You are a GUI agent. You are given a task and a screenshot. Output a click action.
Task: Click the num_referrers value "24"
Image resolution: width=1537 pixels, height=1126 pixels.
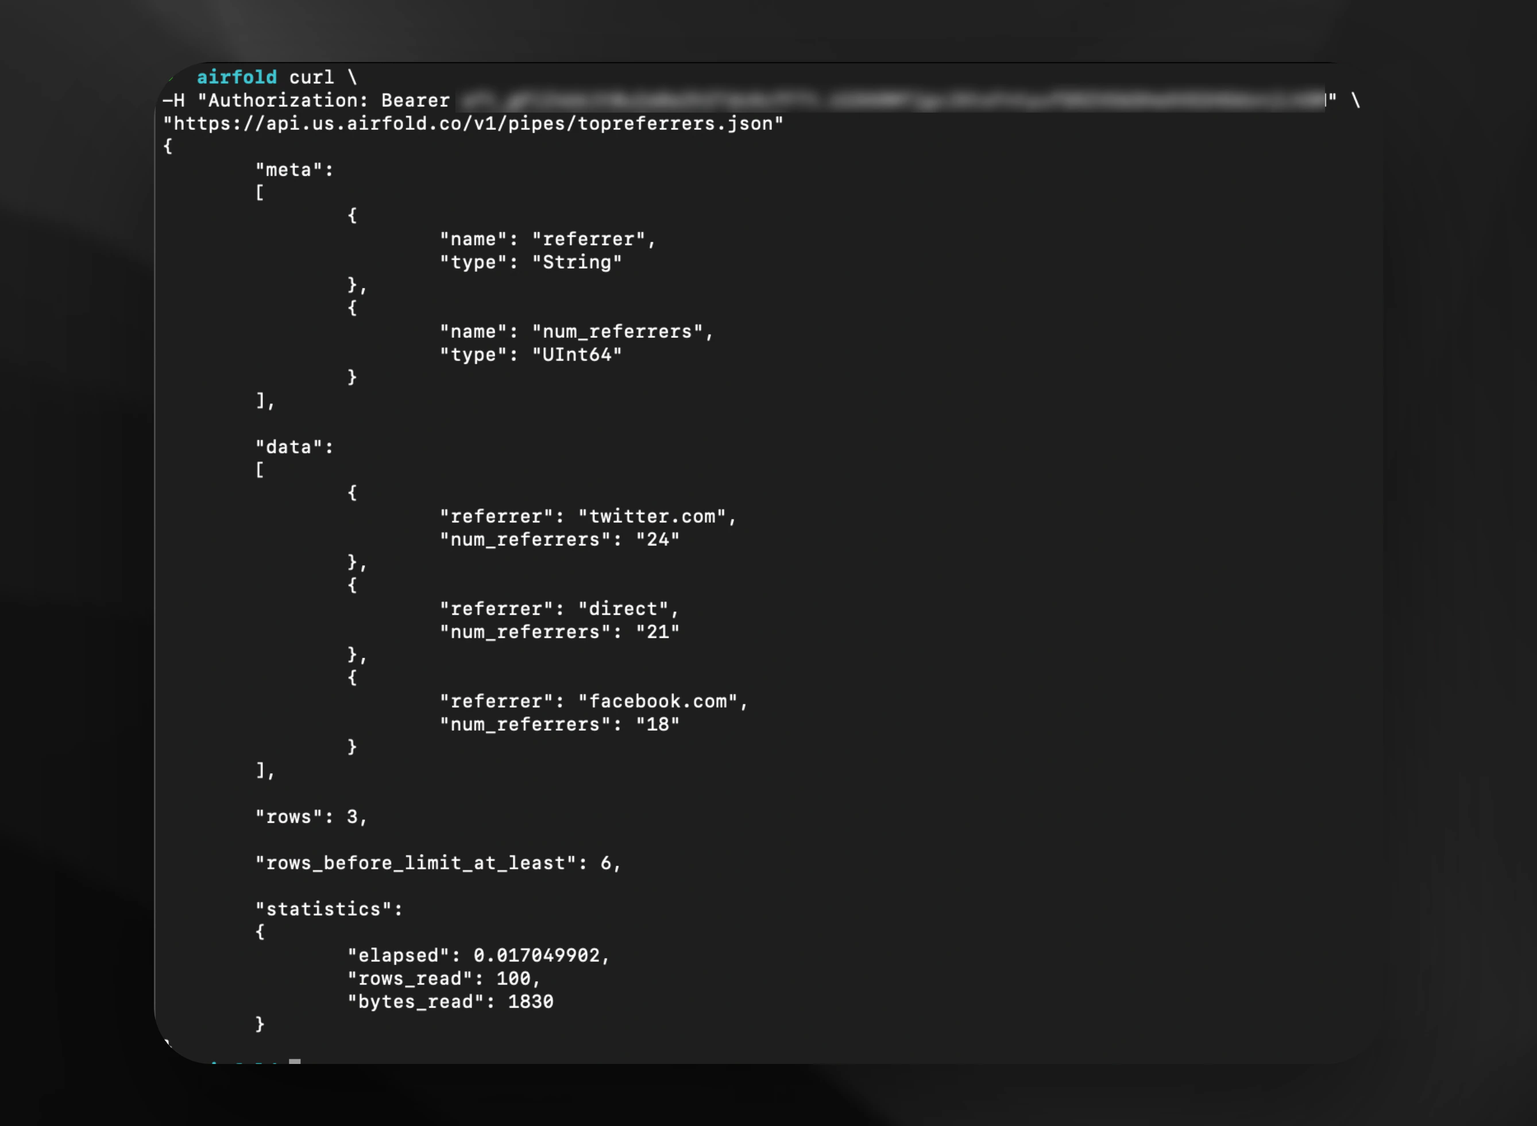tap(658, 540)
